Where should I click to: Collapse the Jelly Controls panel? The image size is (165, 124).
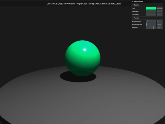pos(147,2)
